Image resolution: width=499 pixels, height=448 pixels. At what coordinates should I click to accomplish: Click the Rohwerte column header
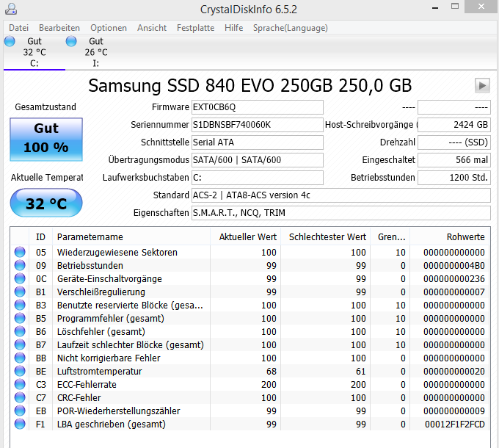[x=449, y=237]
